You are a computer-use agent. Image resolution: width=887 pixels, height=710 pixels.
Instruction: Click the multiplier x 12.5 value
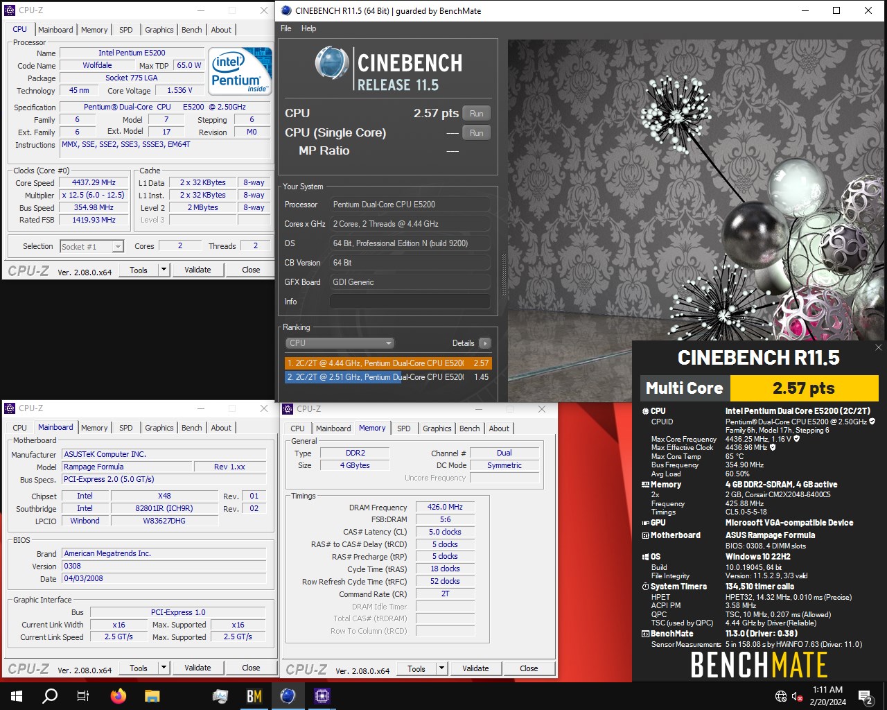tap(94, 195)
